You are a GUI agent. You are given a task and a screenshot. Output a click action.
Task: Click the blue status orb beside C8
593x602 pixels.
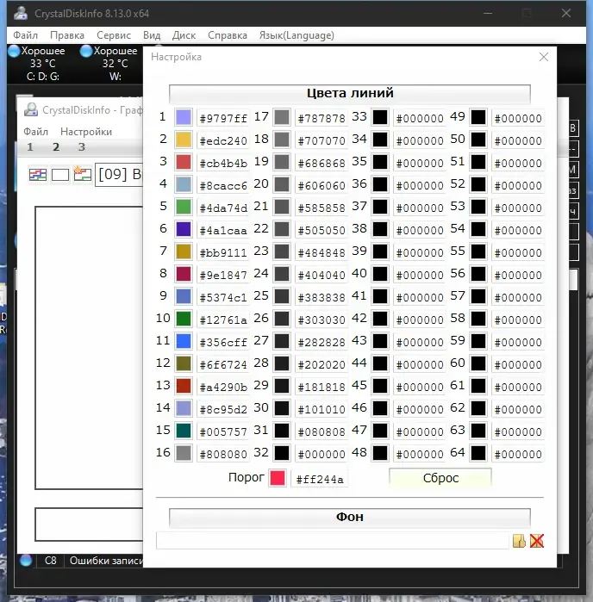pos(26,561)
